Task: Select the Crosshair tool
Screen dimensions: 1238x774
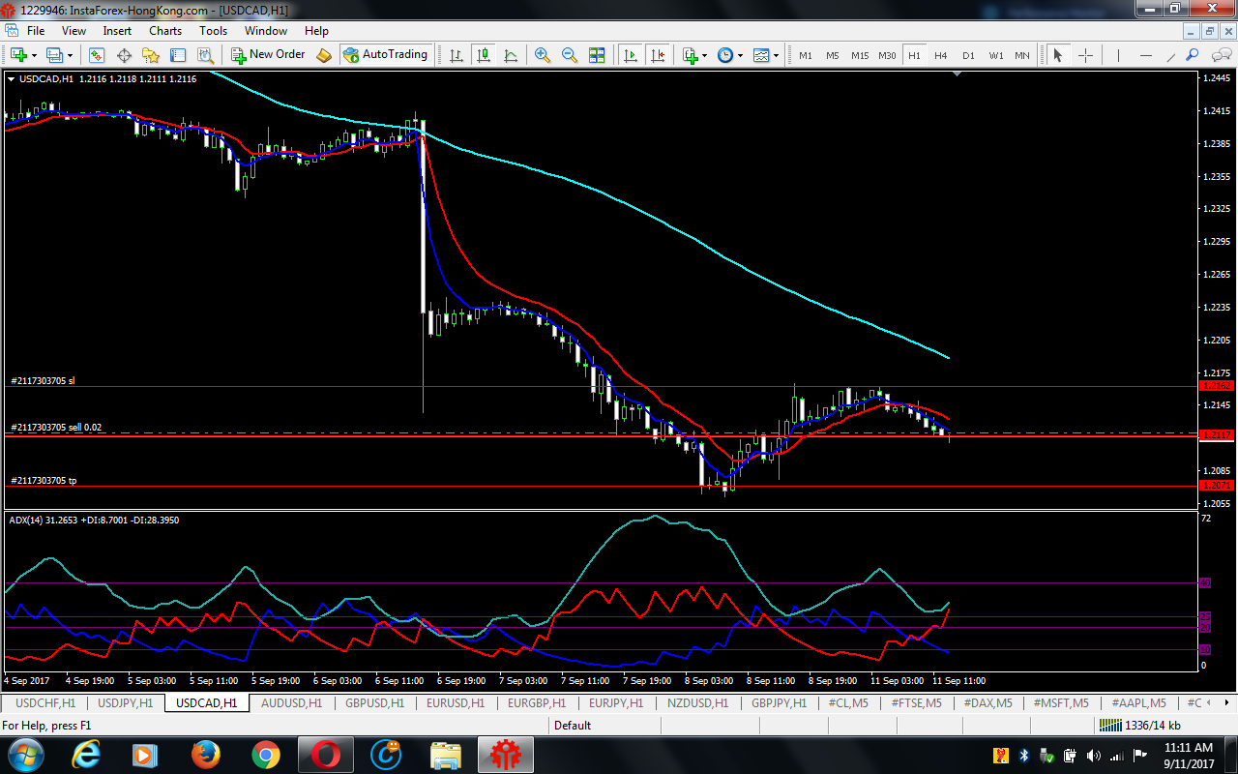Action: [x=1085, y=55]
